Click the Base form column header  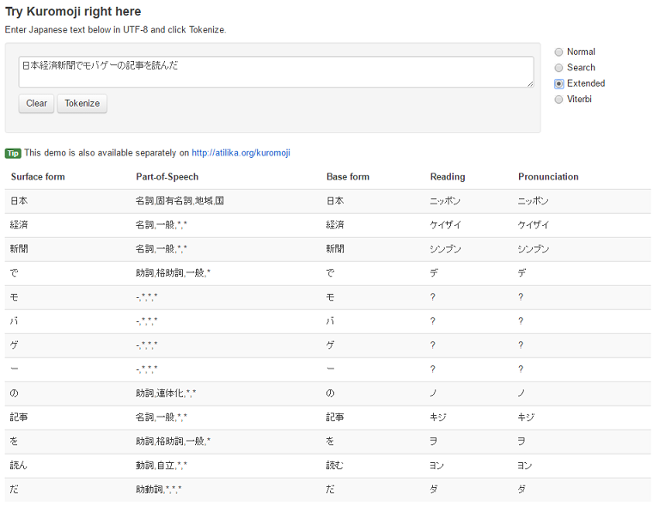click(x=348, y=177)
